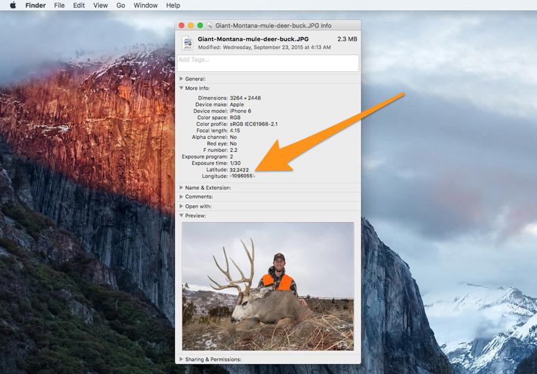Screen dimensions: 537x374
Task: Select the Exposure program value 2
Action: click(x=231, y=157)
